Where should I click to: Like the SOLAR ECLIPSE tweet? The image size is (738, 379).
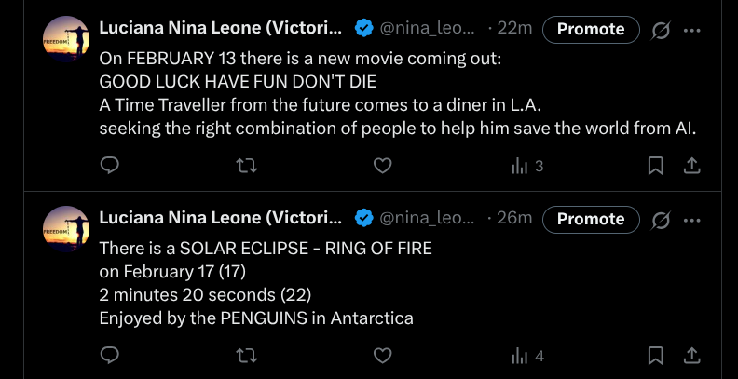click(382, 356)
